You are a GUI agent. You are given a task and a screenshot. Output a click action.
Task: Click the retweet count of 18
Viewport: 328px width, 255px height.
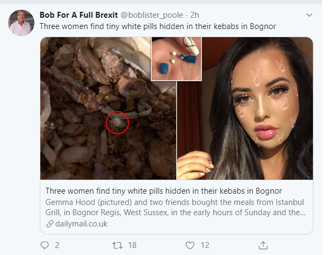[x=132, y=245]
